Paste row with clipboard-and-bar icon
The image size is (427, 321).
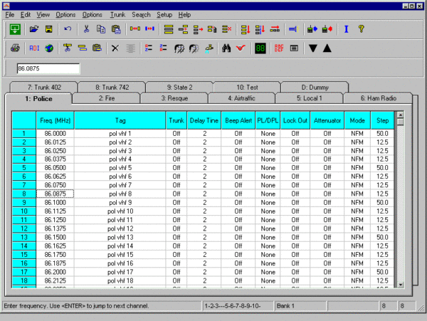97,48
